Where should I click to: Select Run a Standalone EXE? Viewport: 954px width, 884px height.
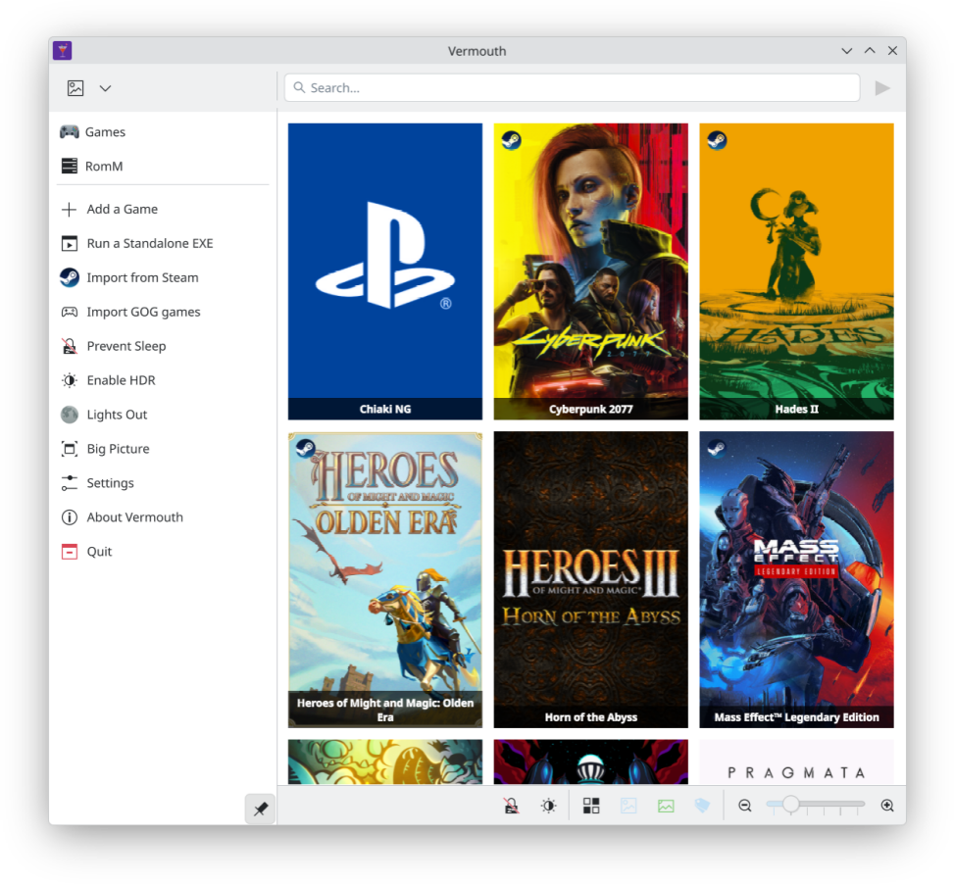[x=163, y=243]
